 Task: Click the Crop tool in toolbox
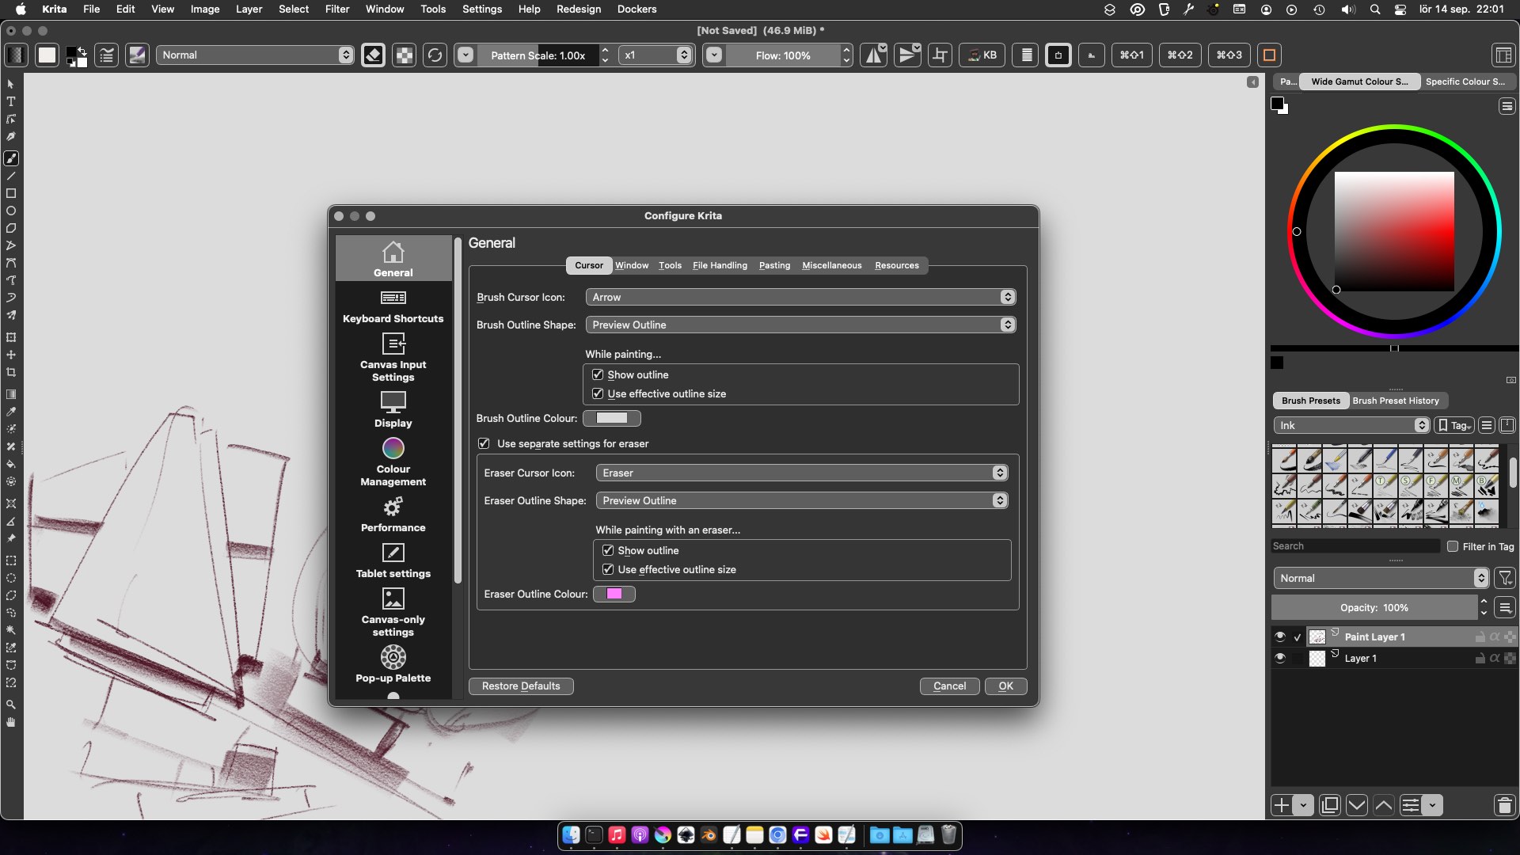click(11, 372)
